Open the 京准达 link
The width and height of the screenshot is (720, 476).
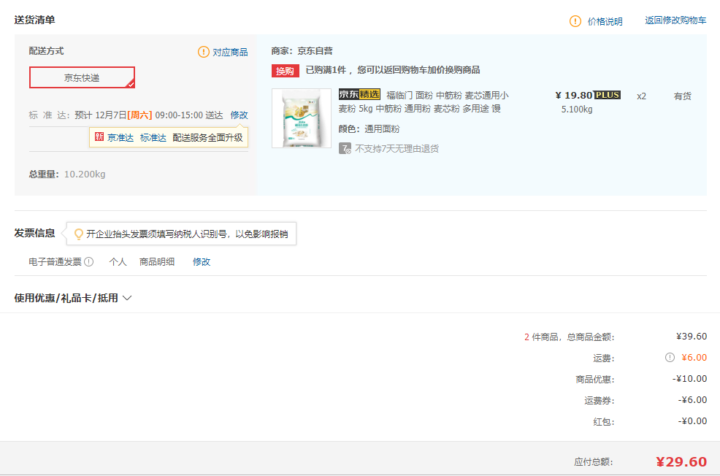click(x=120, y=138)
